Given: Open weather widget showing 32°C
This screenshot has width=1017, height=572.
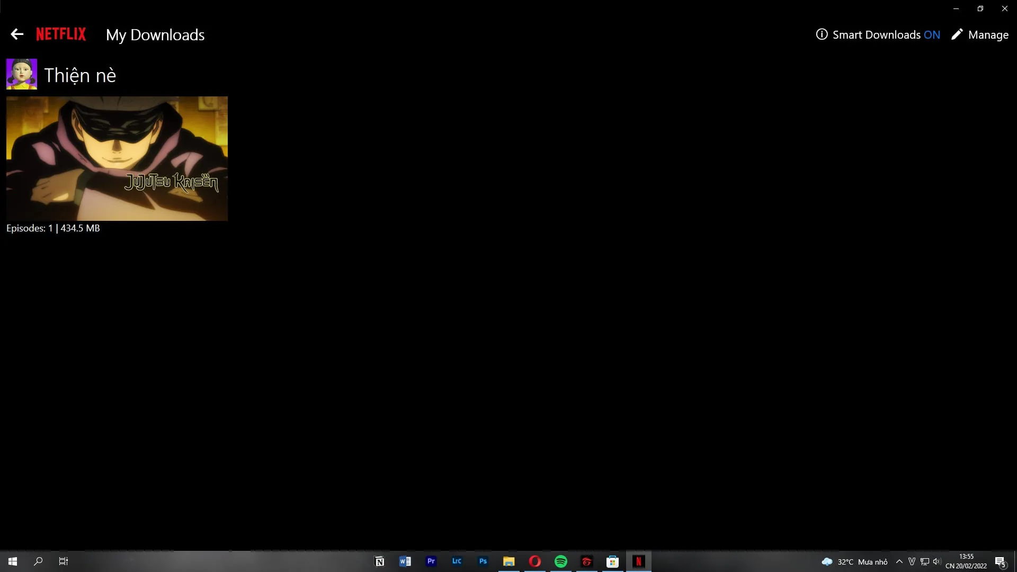Looking at the screenshot, I should pyautogui.click(x=854, y=562).
